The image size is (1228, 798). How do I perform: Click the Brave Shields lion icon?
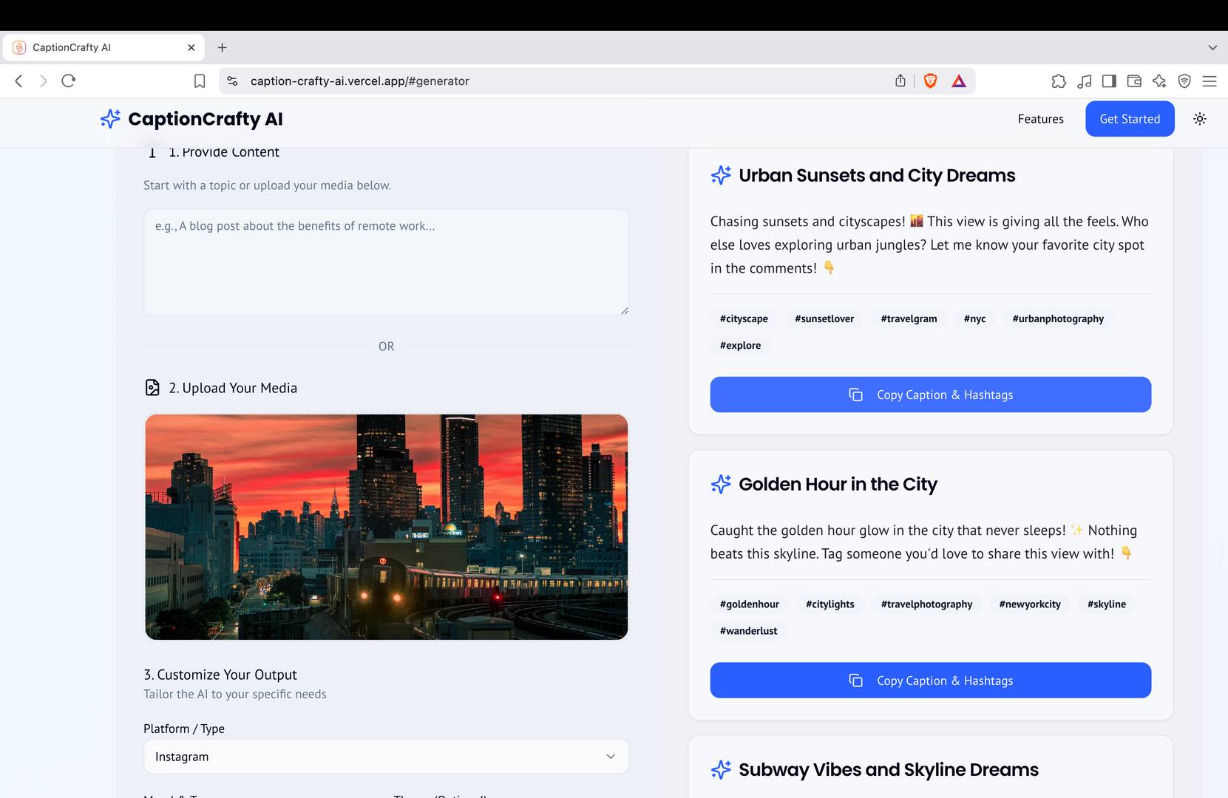pyautogui.click(x=930, y=81)
